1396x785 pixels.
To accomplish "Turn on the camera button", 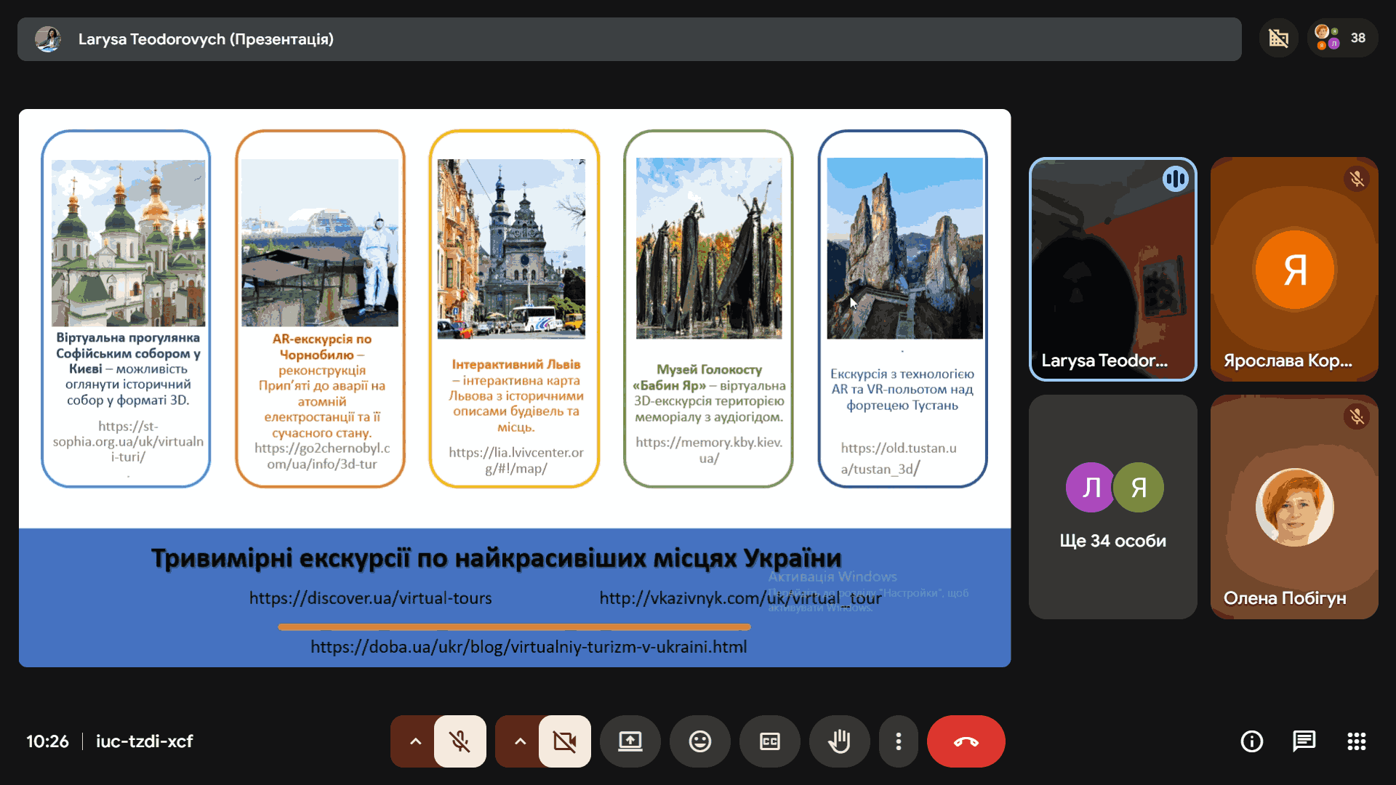I will click(x=564, y=741).
